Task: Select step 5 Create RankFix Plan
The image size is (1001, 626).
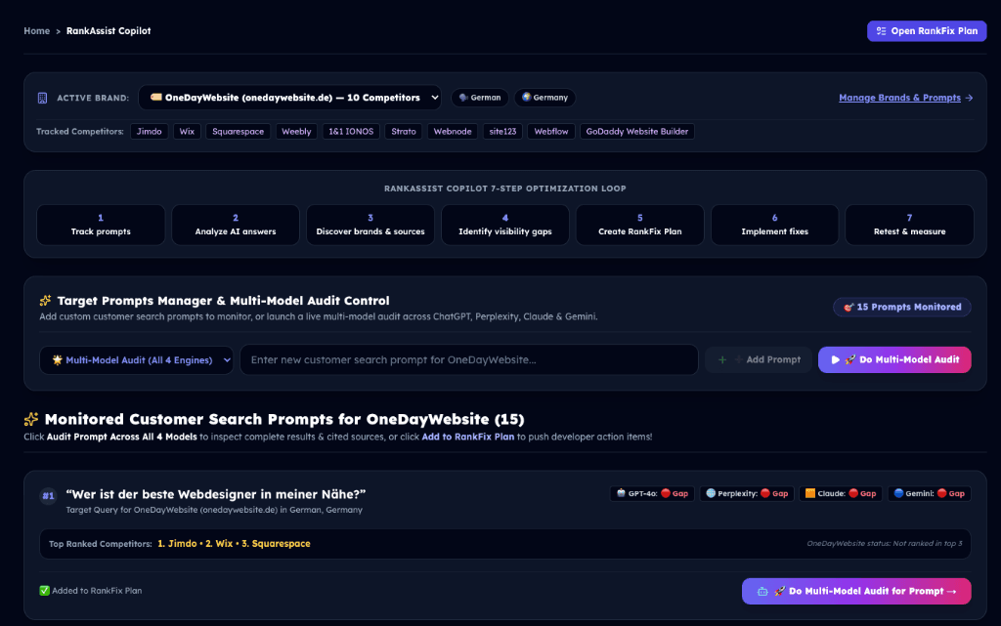Action: click(639, 225)
